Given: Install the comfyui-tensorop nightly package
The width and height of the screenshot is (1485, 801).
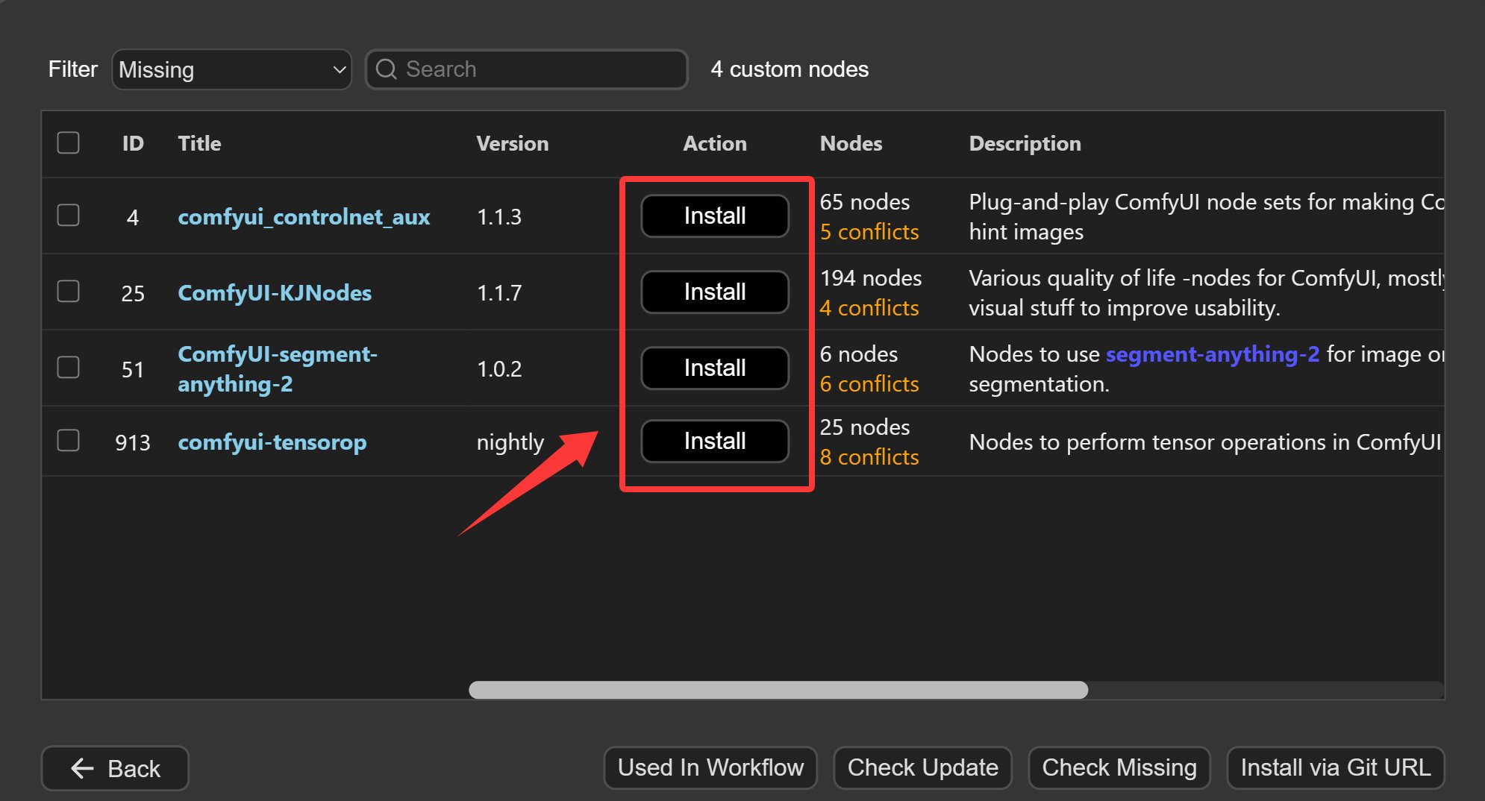Looking at the screenshot, I should (x=714, y=442).
